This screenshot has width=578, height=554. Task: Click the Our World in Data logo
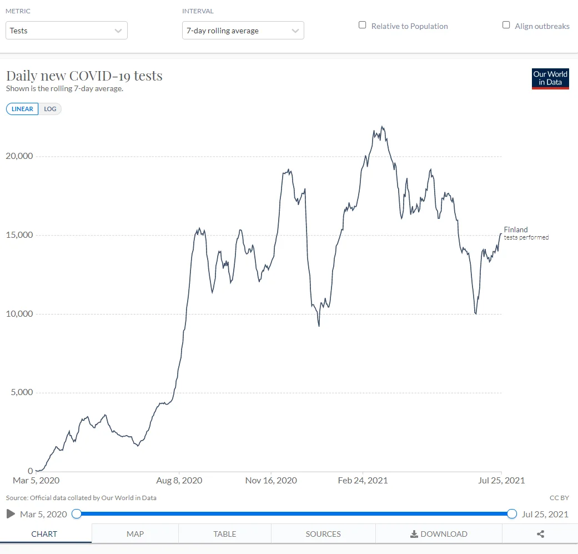pos(550,78)
